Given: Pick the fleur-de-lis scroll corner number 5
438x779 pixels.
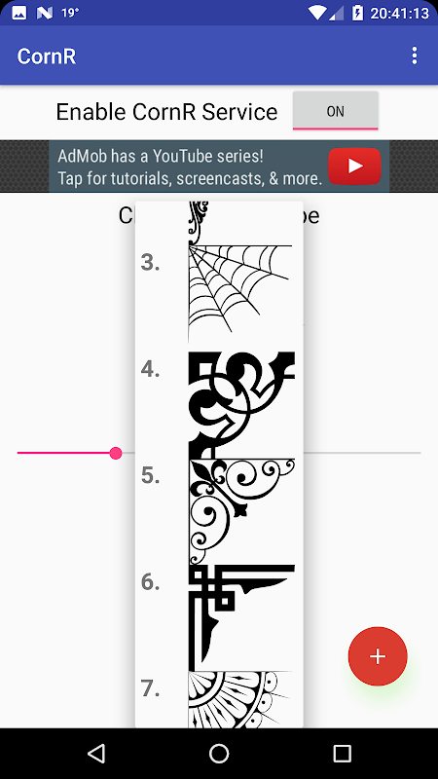Looking at the screenshot, I should [241, 512].
